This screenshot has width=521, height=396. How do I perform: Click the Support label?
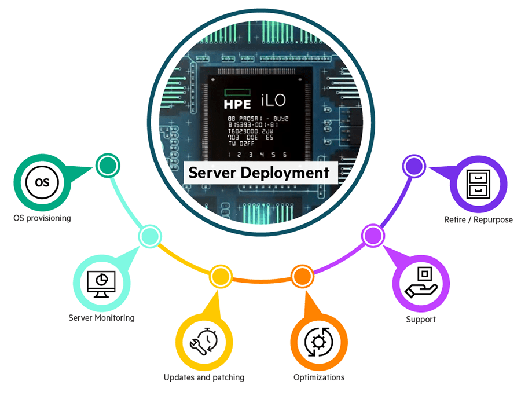click(421, 320)
